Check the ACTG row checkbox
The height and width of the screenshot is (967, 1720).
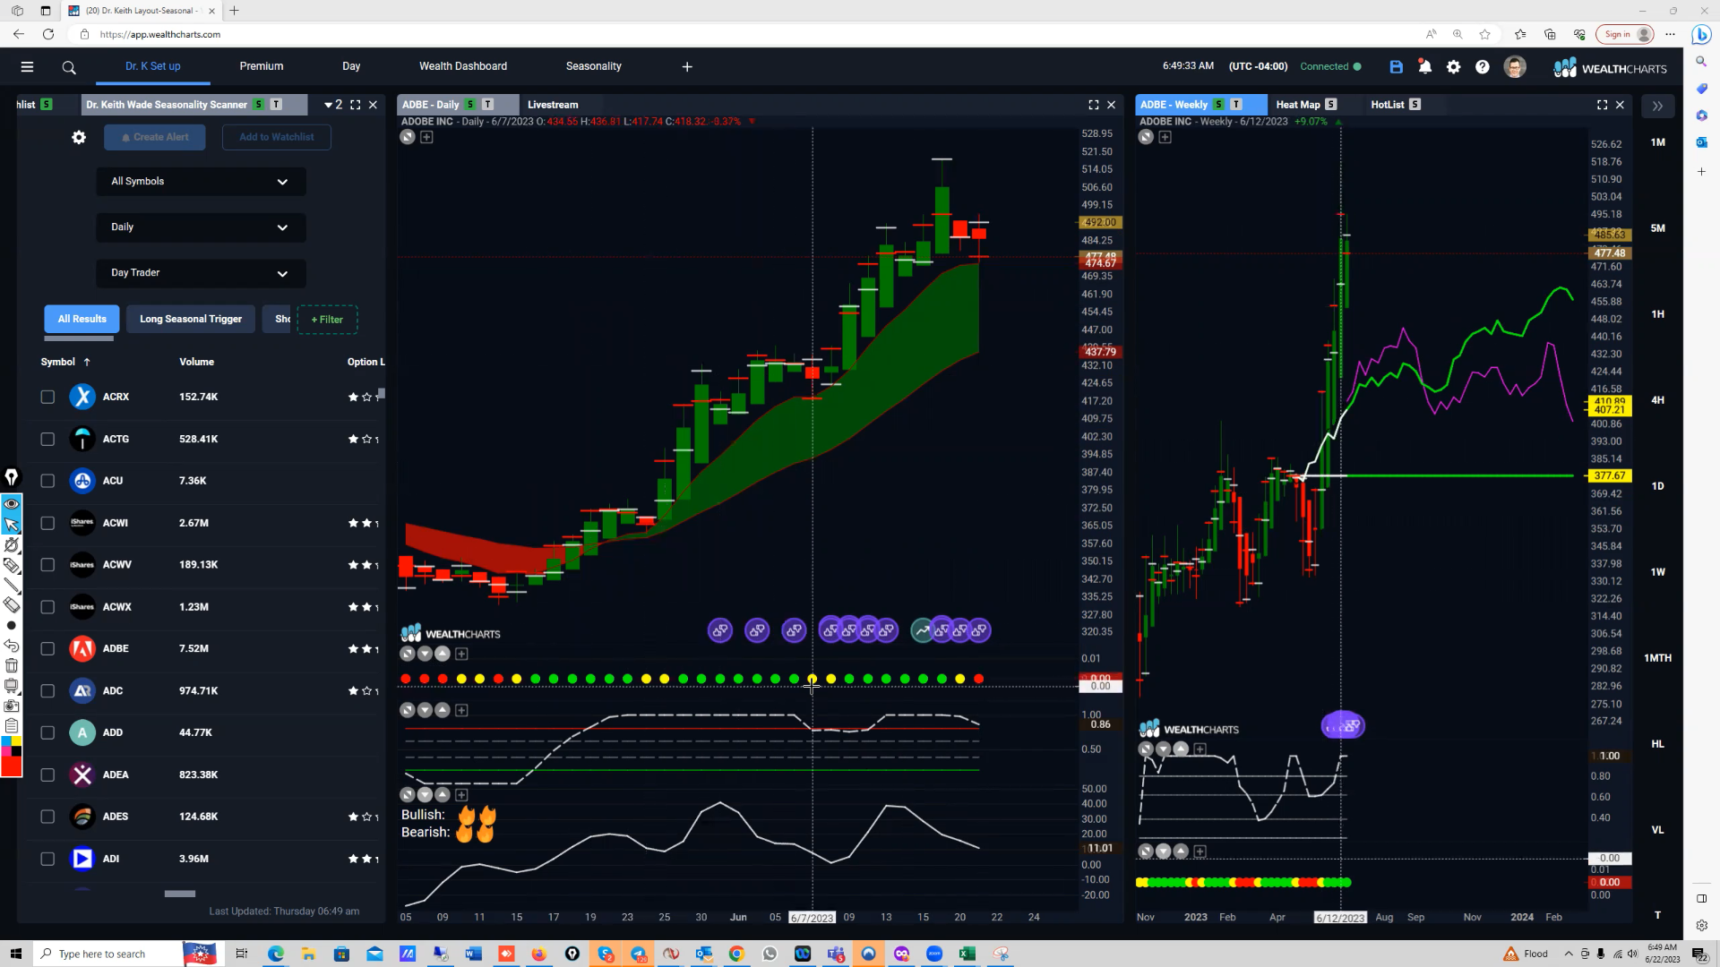pos(47,439)
